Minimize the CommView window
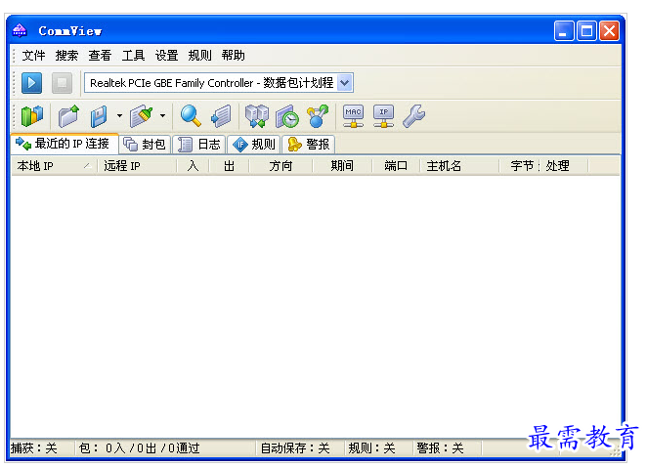The width and height of the screenshot is (647, 468). coord(564,31)
